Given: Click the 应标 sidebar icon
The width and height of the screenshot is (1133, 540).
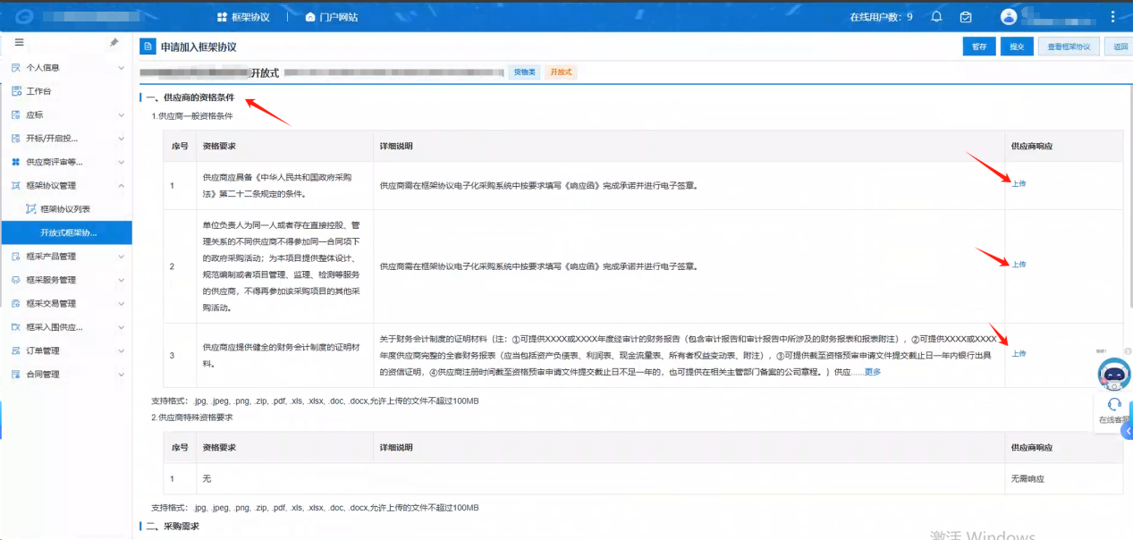Looking at the screenshot, I should (16, 114).
